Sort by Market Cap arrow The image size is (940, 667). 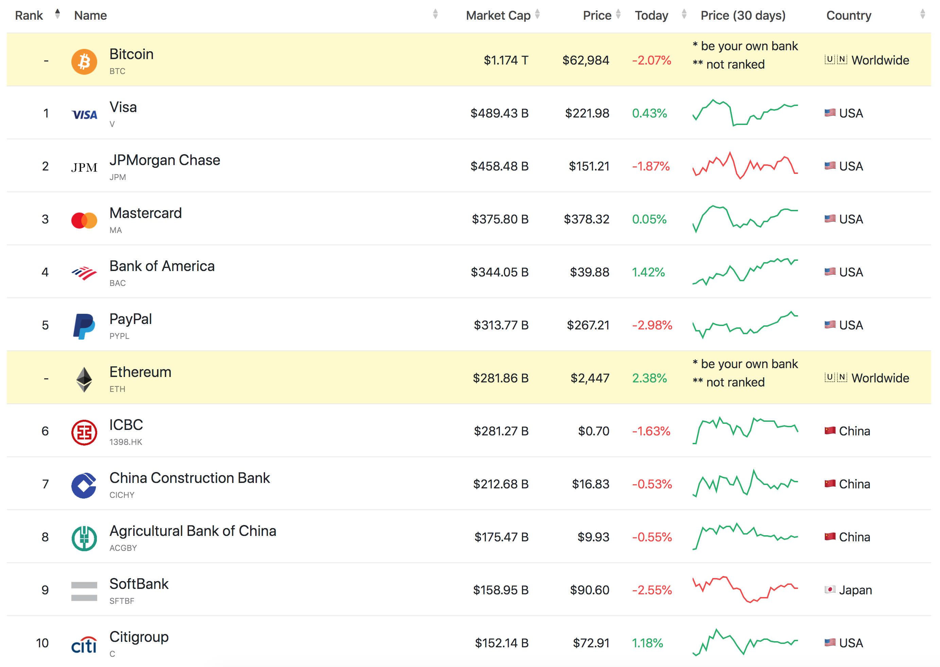pyautogui.click(x=537, y=14)
